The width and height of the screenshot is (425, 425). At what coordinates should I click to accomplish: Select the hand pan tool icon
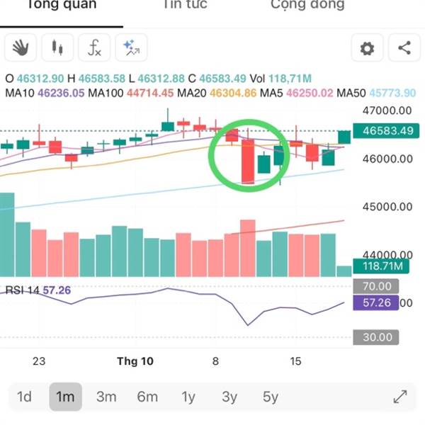point(21,48)
